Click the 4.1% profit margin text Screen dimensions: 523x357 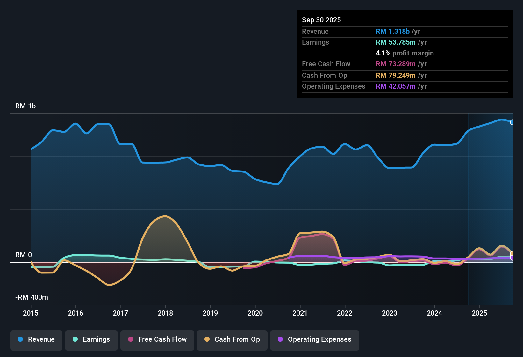coord(405,53)
